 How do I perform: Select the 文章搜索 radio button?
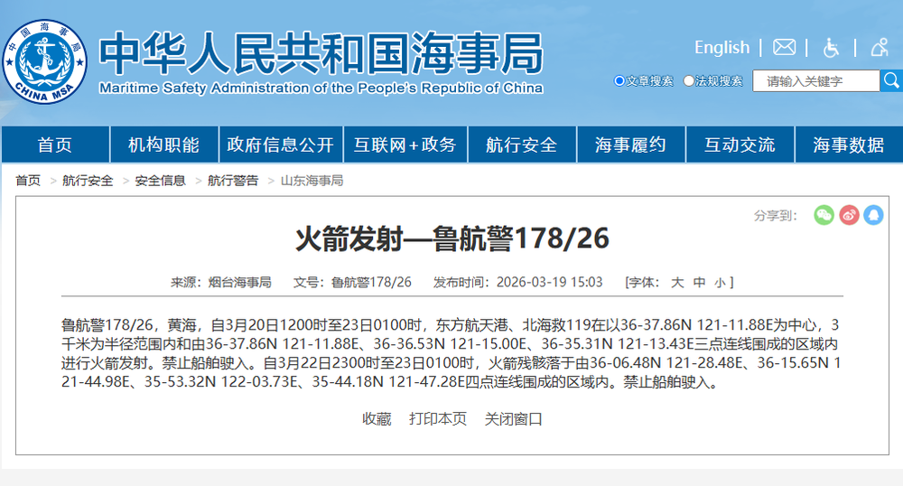coord(619,81)
